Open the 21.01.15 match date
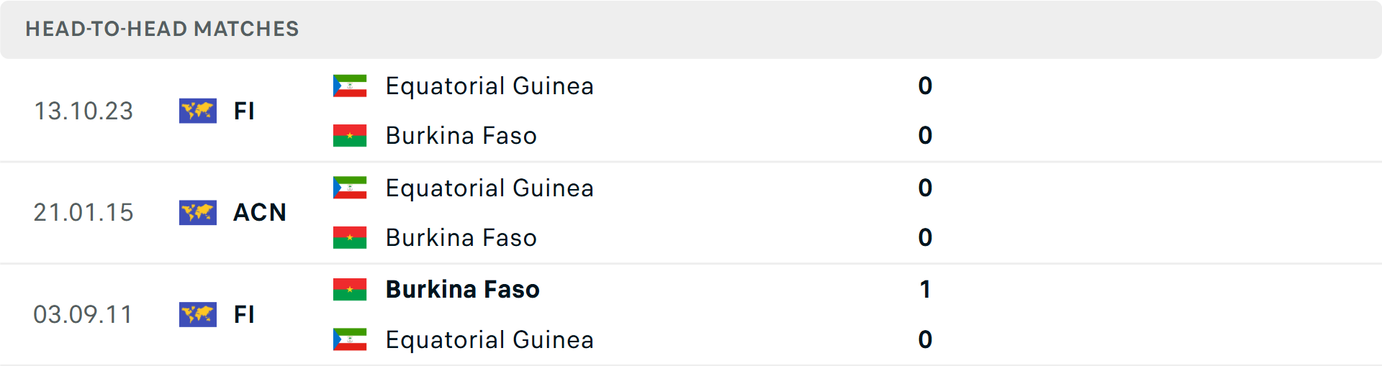The height and width of the screenshot is (366, 1382). coord(83,213)
